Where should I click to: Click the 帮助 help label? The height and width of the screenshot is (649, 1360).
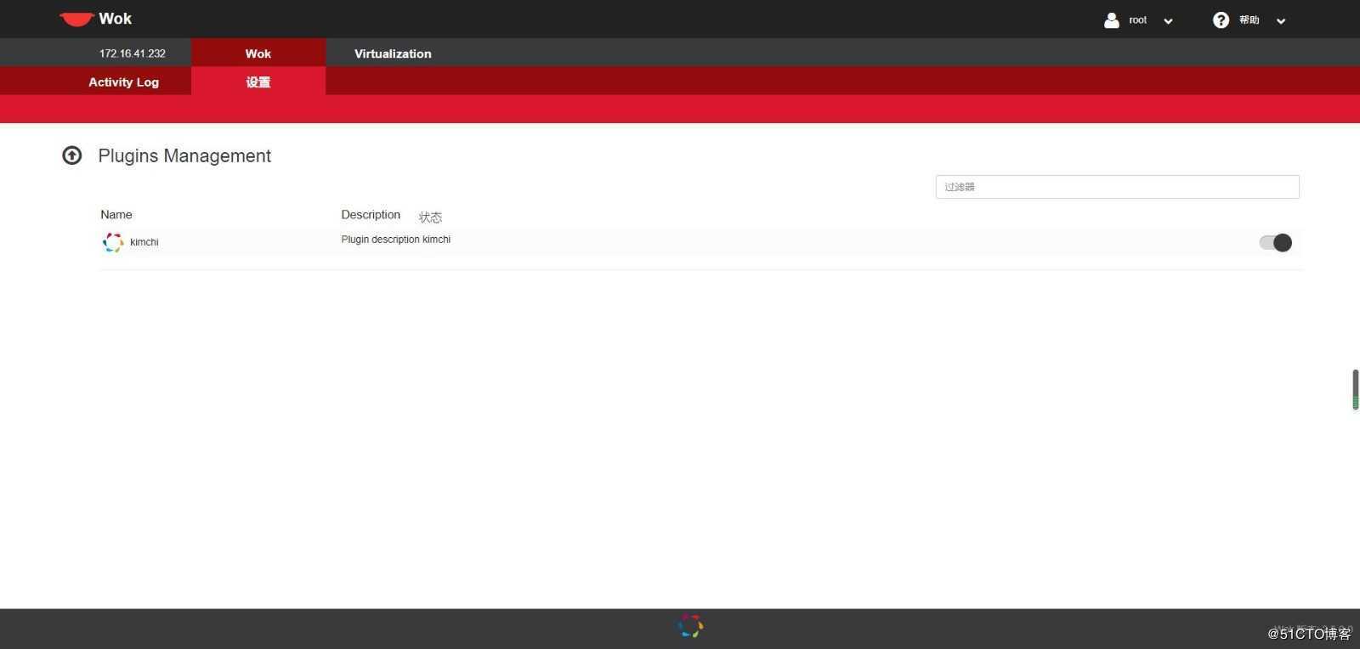click(x=1249, y=20)
